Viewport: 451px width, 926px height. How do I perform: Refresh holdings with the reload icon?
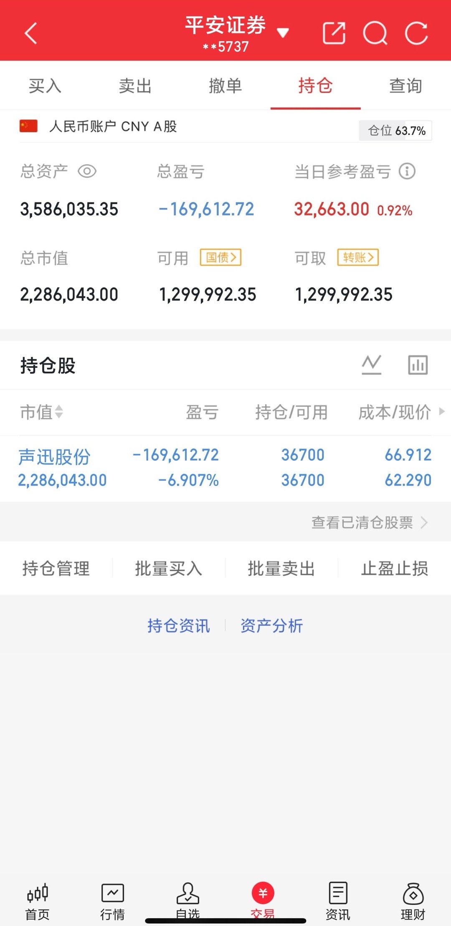(x=416, y=33)
